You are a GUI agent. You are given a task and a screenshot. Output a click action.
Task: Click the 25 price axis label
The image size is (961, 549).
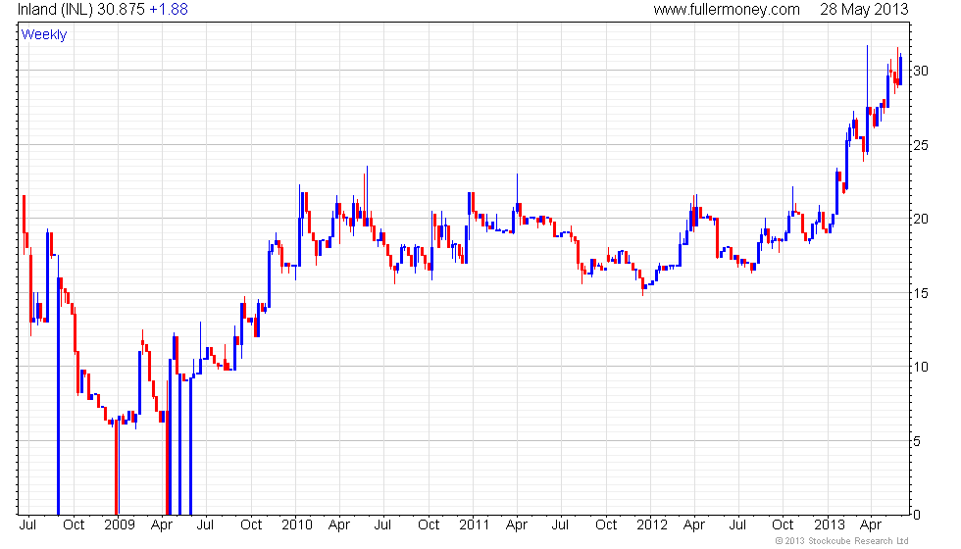tap(921, 146)
